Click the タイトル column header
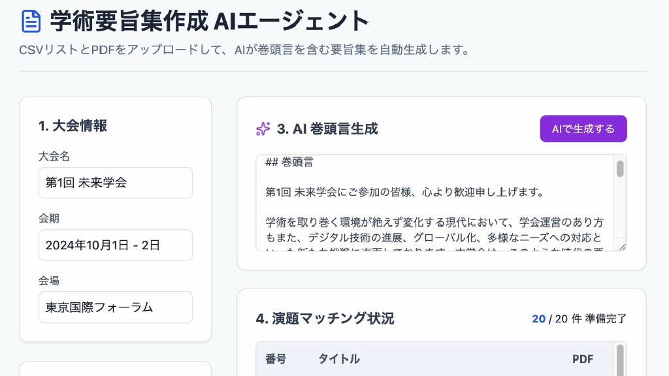The width and height of the screenshot is (669, 376). tap(338, 359)
